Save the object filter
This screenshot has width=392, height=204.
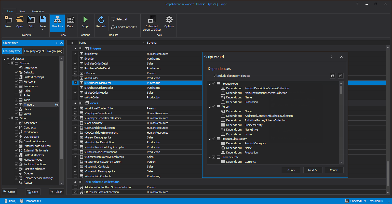(x=33, y=192)
